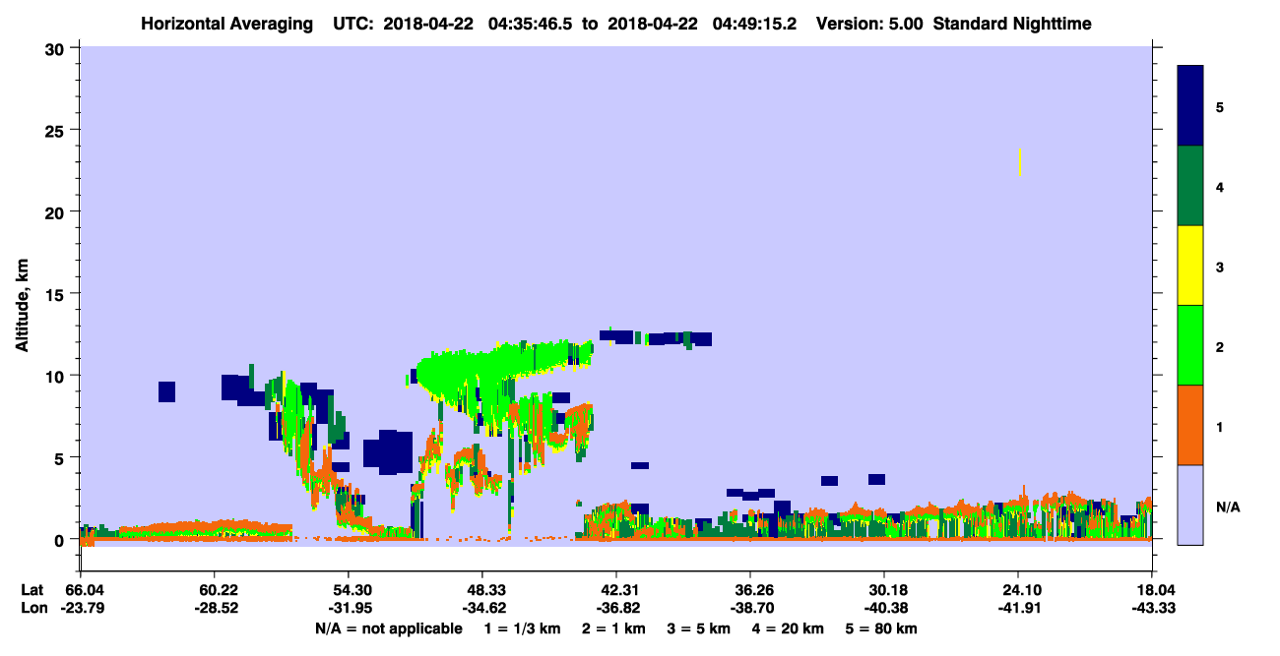Click the legend text '4 = 20 km'
This screenshot has height=656, width=1280.
788,628
